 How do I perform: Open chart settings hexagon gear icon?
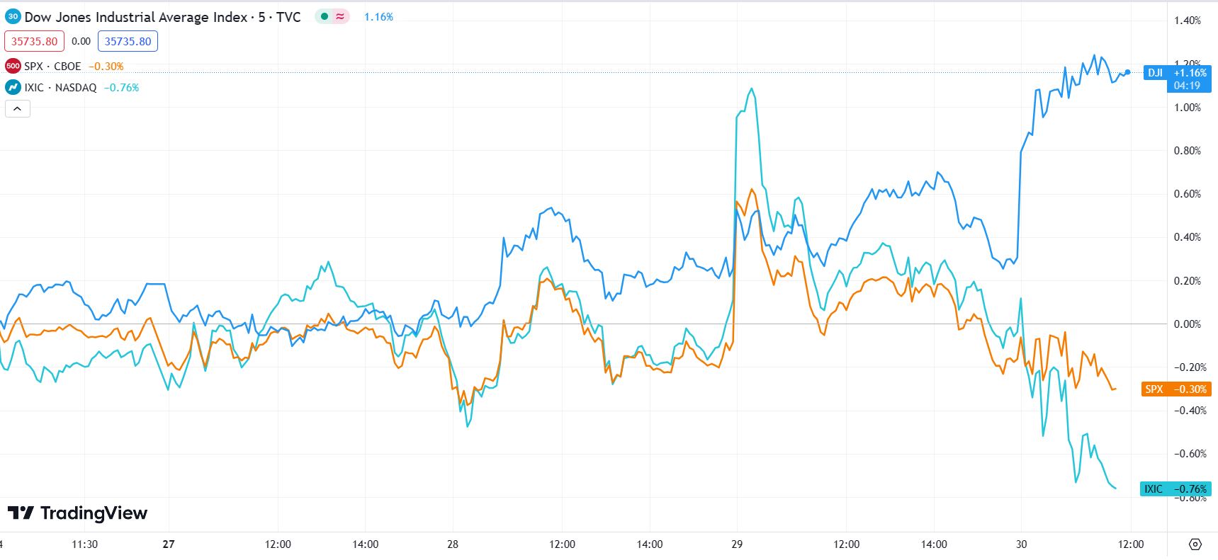pyautogui.click(x=1195, y=544)
